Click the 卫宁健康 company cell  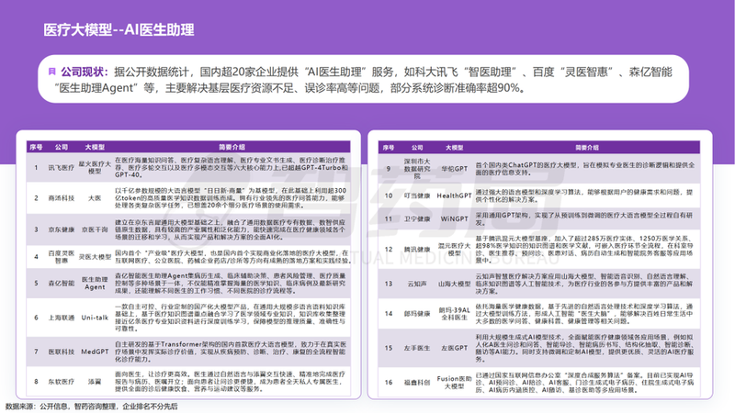click(417, 218)
